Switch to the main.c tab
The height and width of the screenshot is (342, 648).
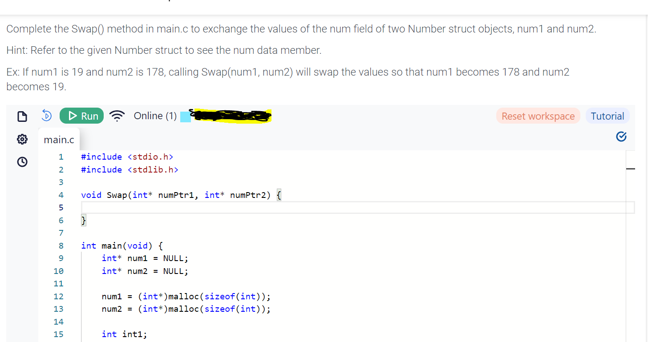point(59,139)
